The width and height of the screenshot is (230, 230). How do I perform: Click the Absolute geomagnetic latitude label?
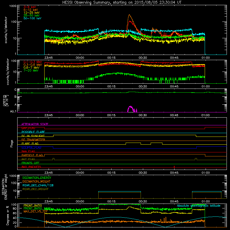[x=199, y=206]
